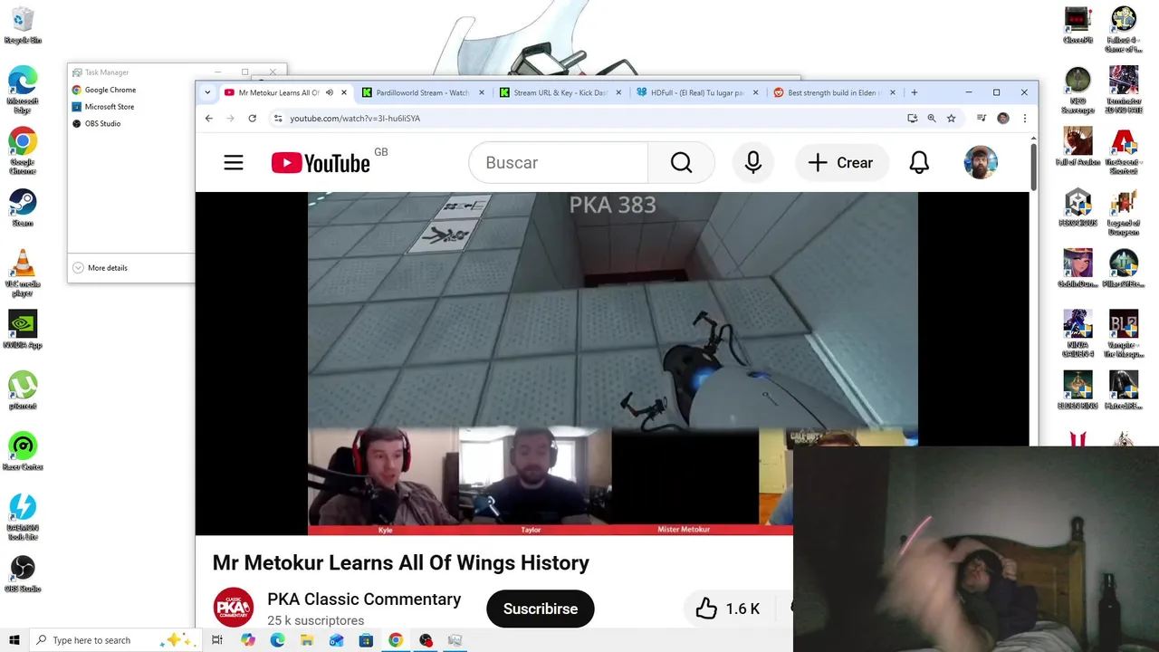Open Legend of Dungeon desktop shortcut

tap(1124, 212)
